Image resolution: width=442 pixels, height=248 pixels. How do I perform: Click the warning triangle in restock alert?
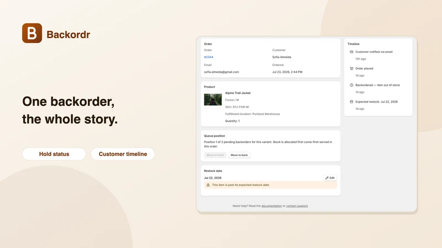[x=208, y=185]
